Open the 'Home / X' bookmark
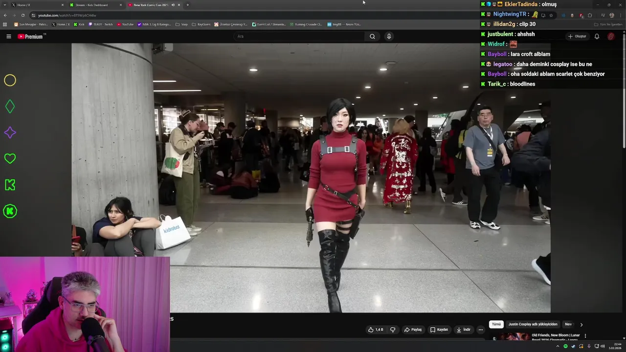626x352 pixels. [x=61, y=24]
